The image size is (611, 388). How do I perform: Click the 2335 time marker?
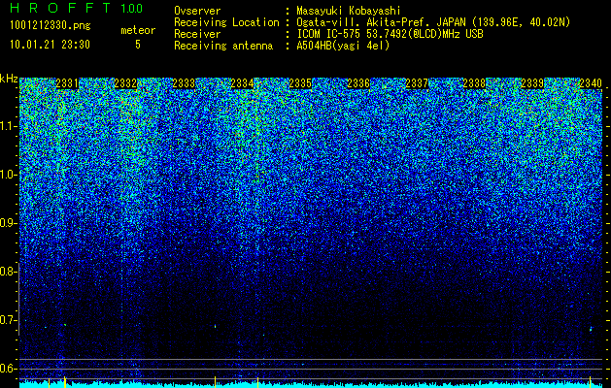tap(300, 83)
